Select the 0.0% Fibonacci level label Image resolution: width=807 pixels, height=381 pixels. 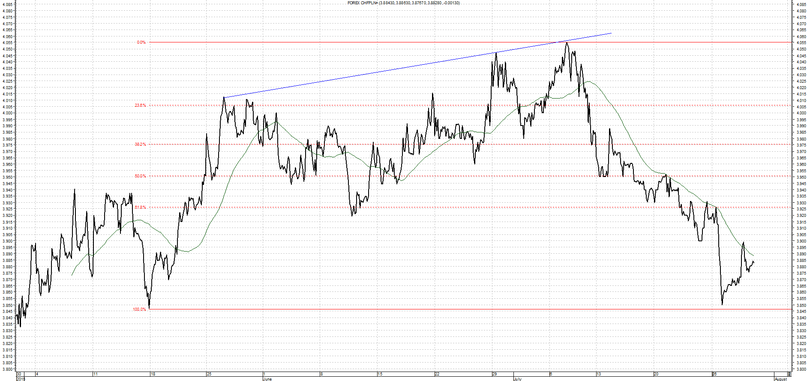(141, 42)
